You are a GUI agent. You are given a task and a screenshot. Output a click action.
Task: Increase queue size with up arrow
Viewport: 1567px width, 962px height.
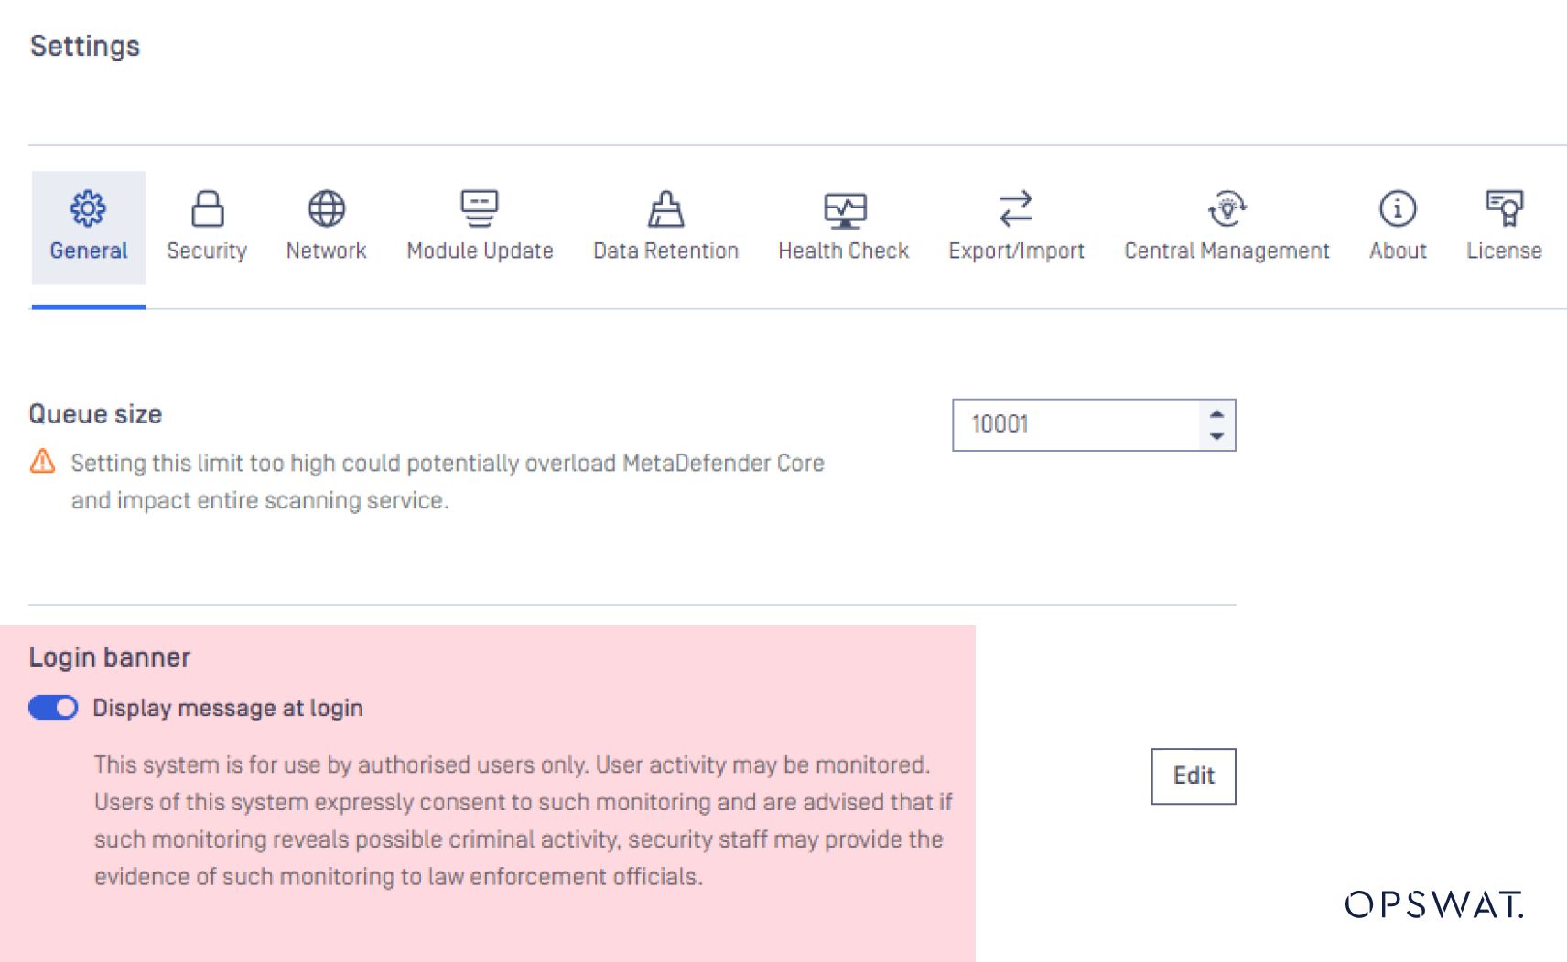point(1216,413)
